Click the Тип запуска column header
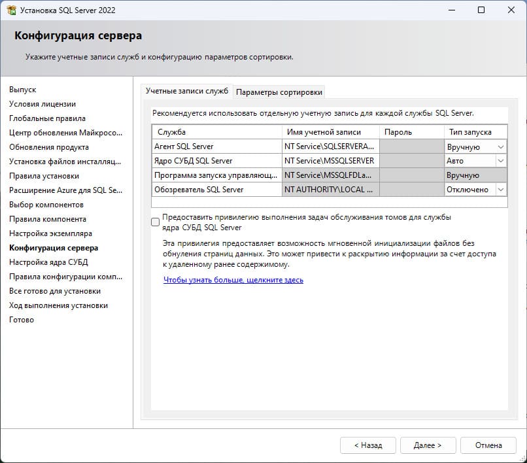 [x=475, y=132]
